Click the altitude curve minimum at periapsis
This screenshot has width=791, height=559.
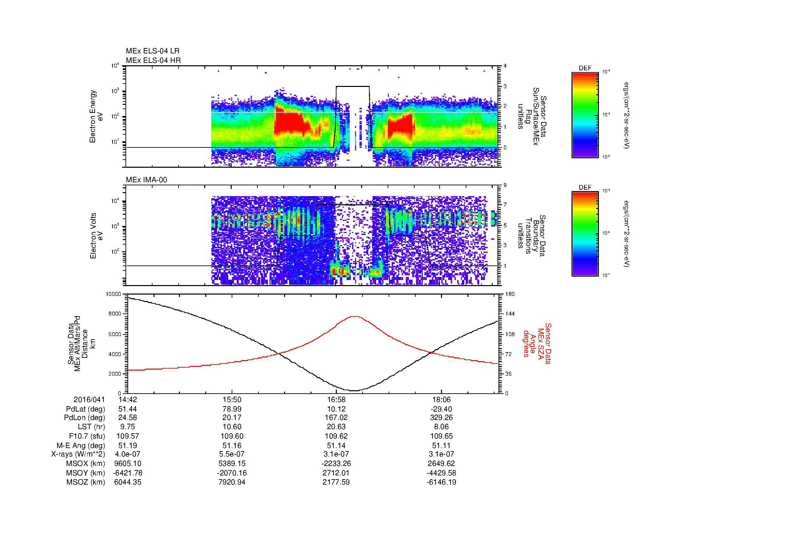pos(355,391)
